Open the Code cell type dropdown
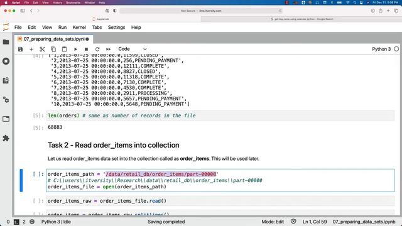This screenshot has height=226, width=402. 133,49
